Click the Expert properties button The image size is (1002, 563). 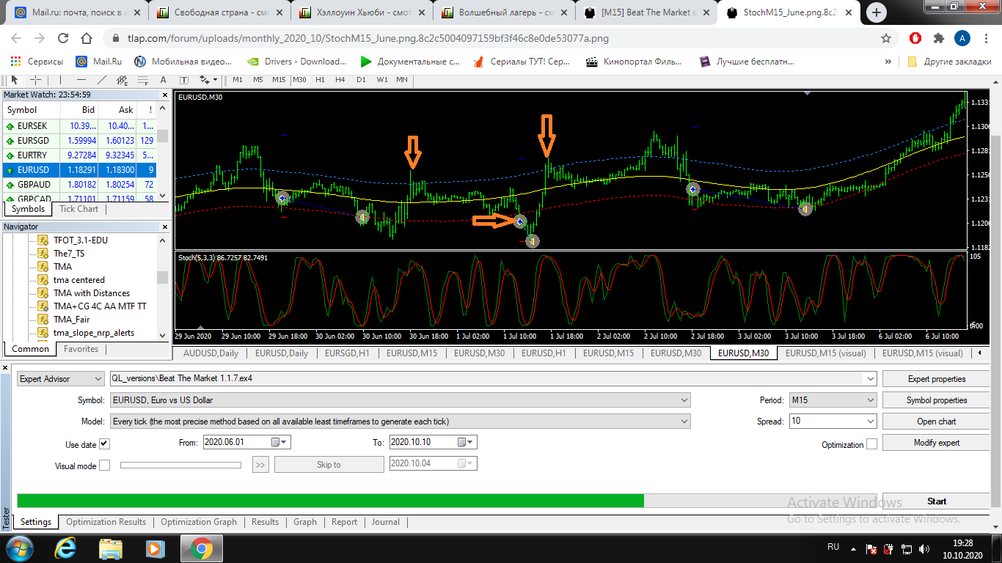point(937,379)
